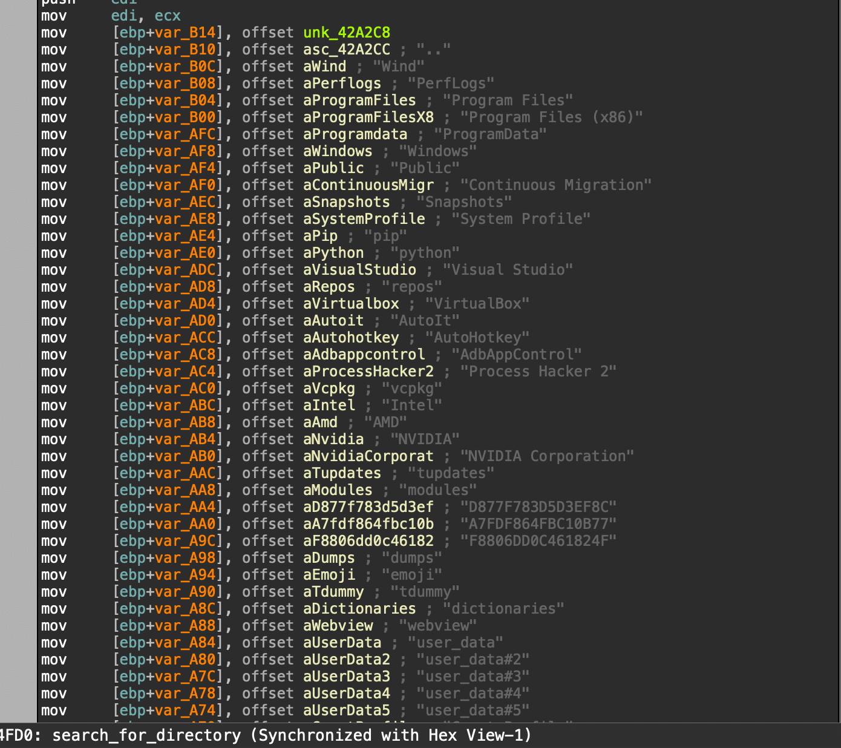This screenshot has width=841, height=748.
Task: Select the ecx register operand
Action: [x=168, y=16]
